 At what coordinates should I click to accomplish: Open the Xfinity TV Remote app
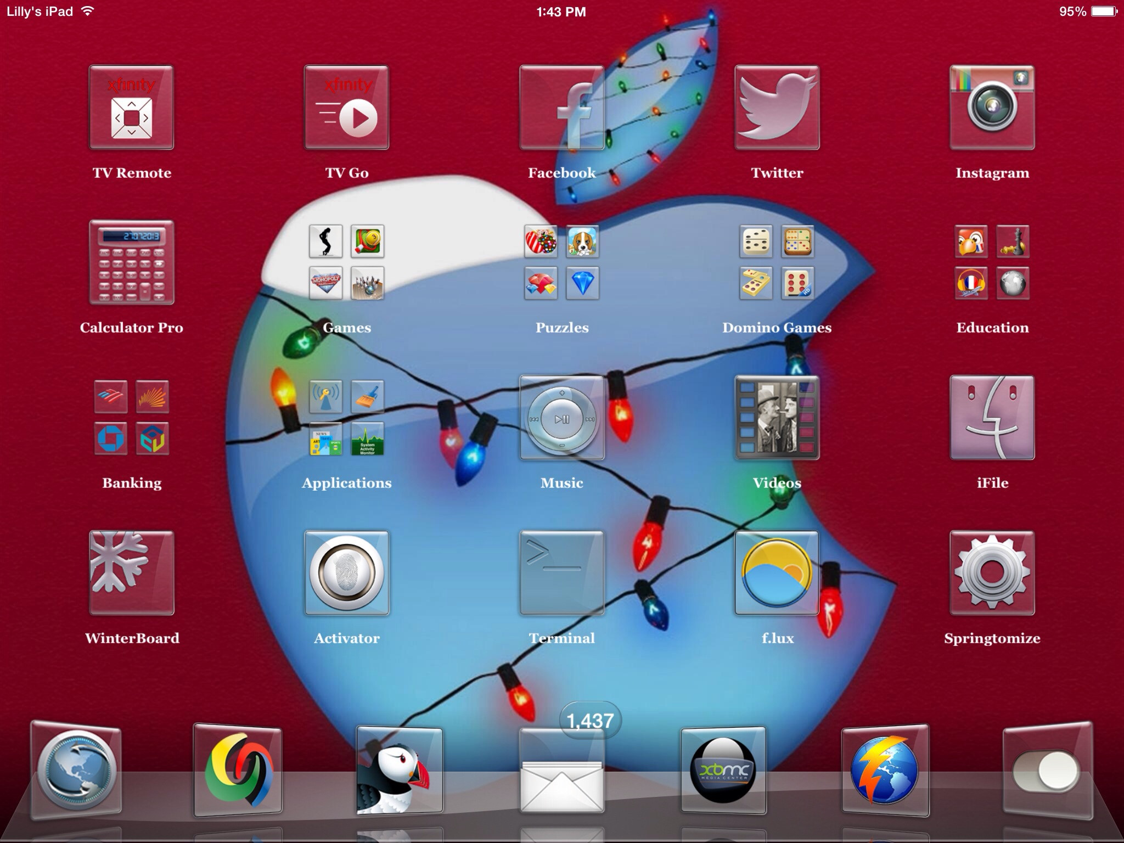point(132,108)
